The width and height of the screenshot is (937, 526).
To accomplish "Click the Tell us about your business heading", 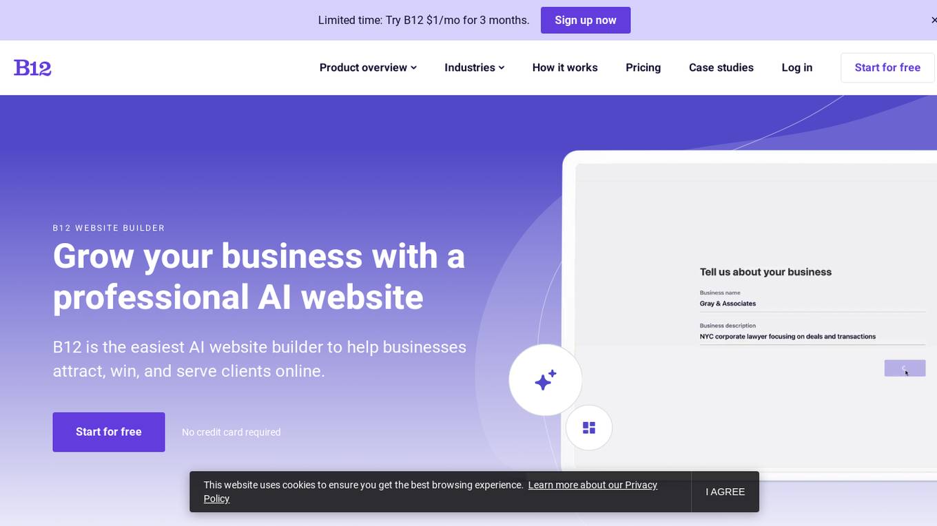I will coord(765,272).
